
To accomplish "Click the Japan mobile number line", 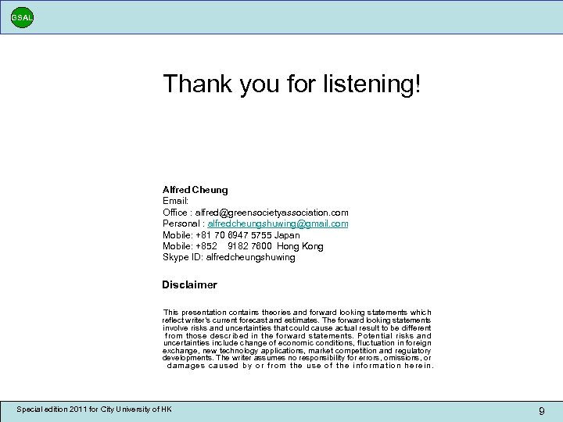I will (x=231, y=235).
